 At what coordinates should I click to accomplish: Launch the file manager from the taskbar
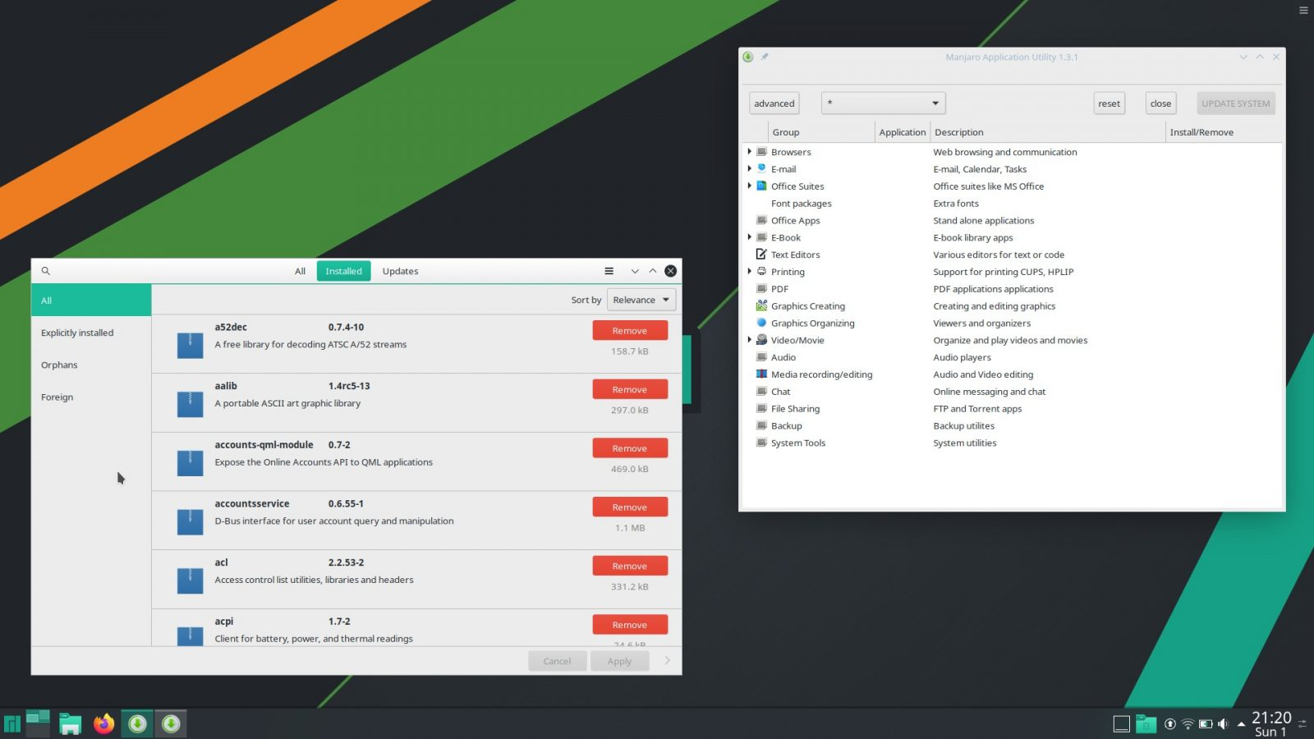(x=71, y=723)
